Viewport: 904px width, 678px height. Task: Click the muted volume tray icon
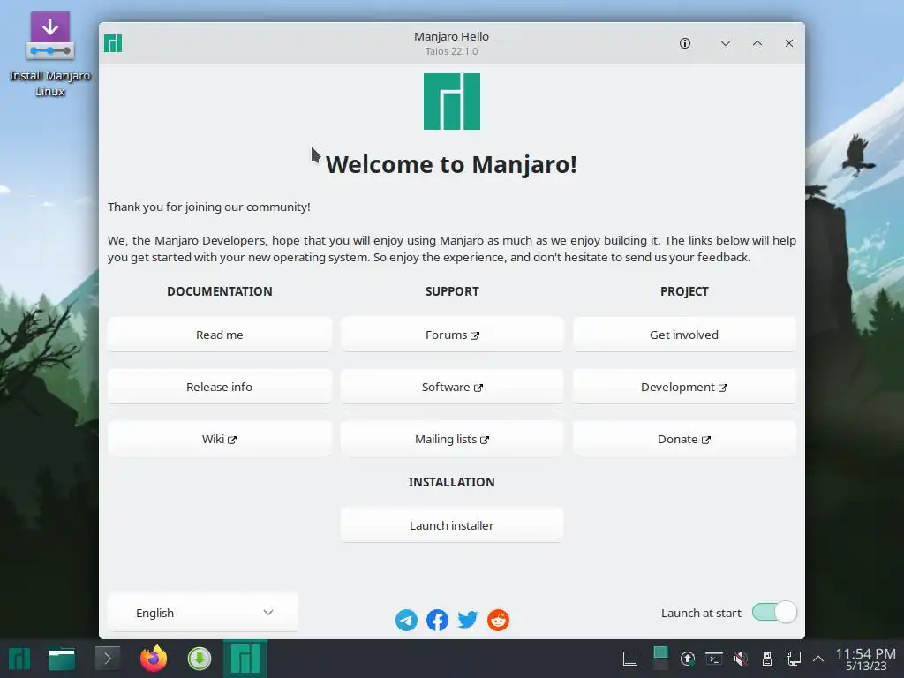click(741, 659)
